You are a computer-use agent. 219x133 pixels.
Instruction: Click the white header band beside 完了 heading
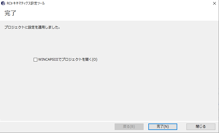pyautogui.click(x=112, y=13)
